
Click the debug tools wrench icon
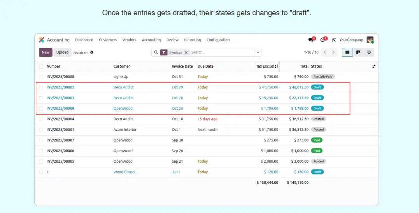[x=333, y=40]
